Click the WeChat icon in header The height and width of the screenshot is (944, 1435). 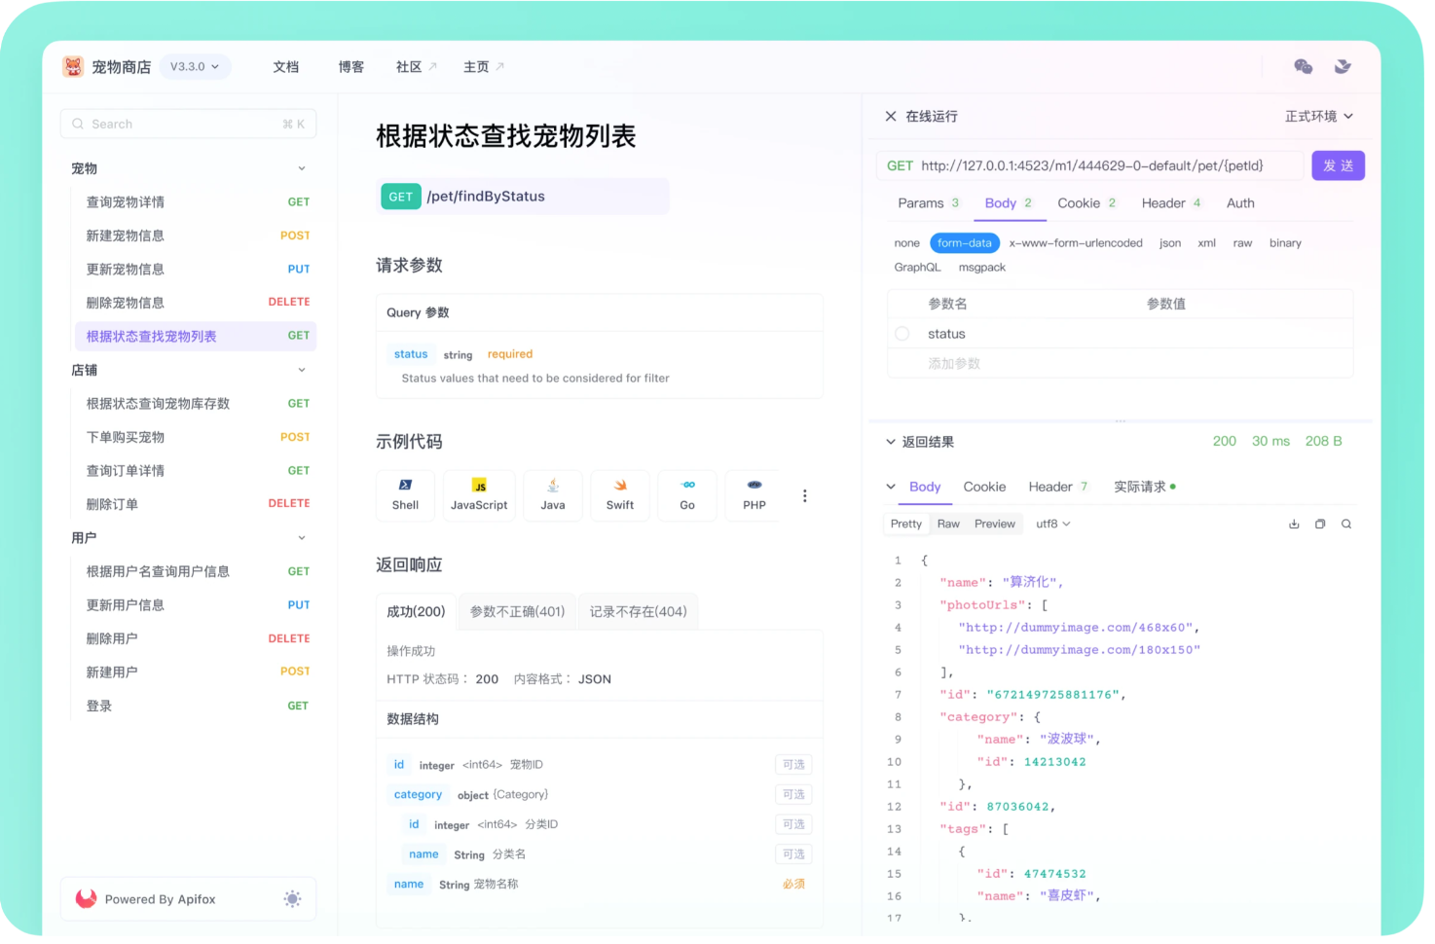click(x=1303, y=66)
